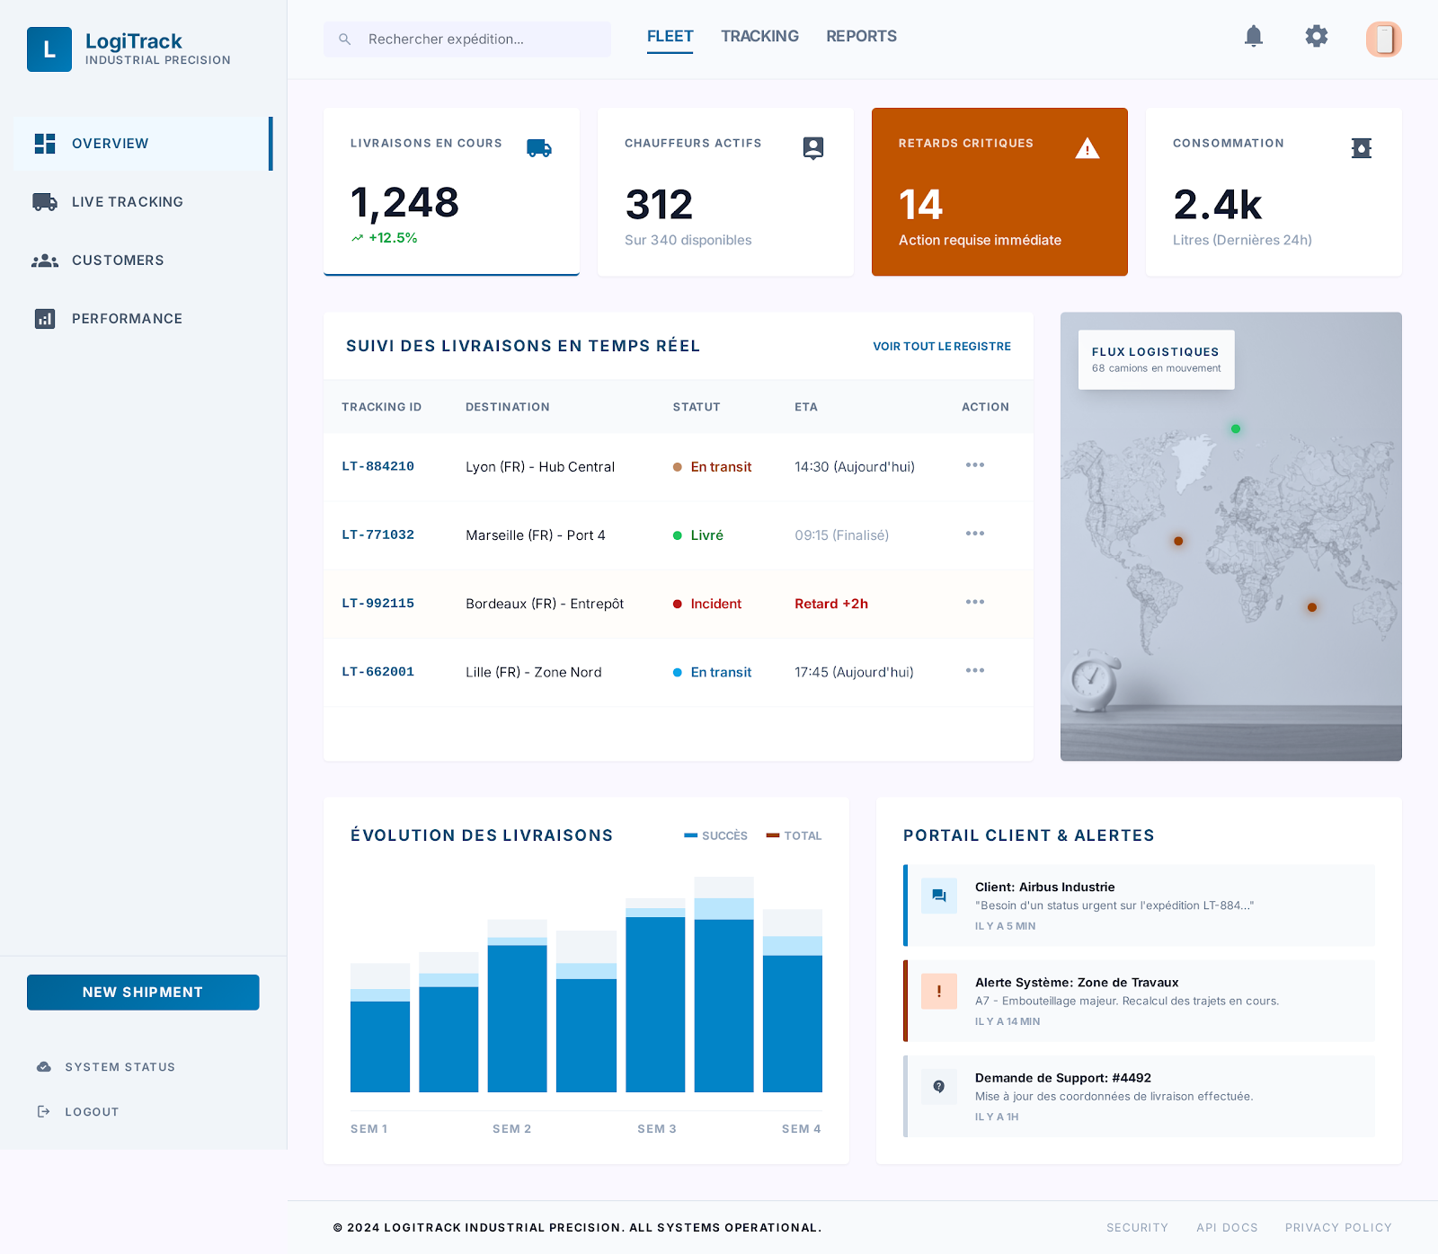1438x1254 pixels.
Task: Follow the Voir Tout Le Registre link
Action: 941,347
